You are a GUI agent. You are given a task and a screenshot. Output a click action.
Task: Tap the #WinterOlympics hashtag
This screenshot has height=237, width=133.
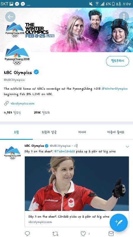tap(115, 89)
